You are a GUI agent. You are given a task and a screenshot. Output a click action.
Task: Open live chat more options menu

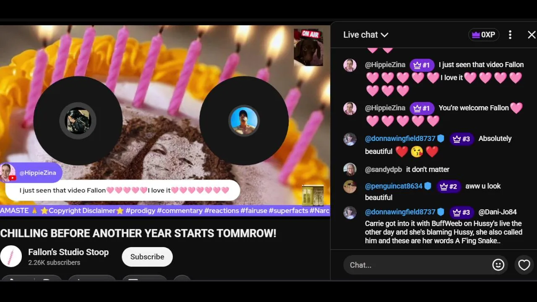(x=510, y=35)
